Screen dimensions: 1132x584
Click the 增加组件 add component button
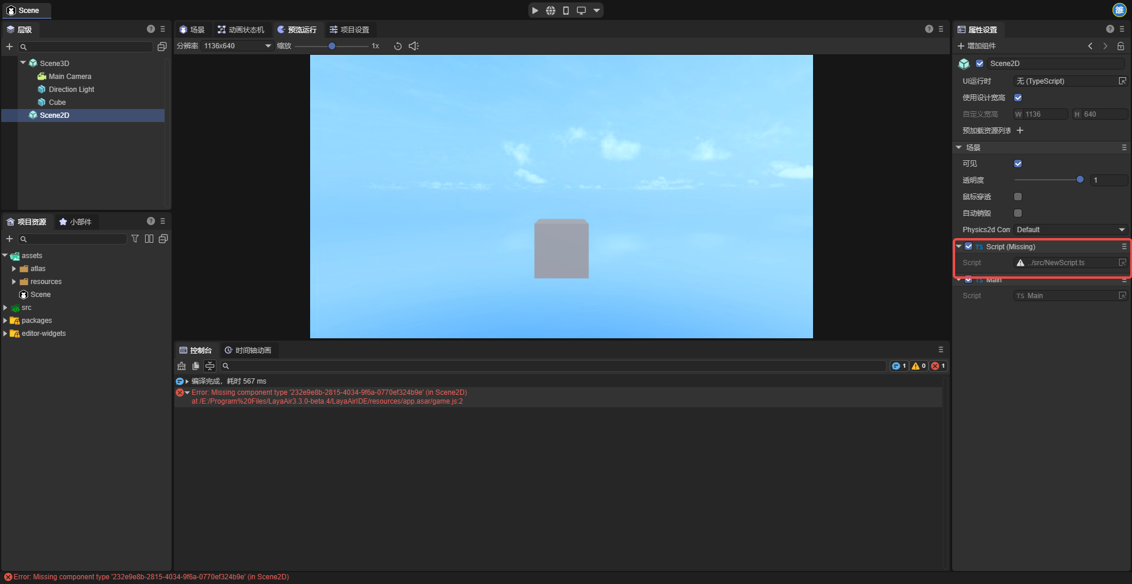(976, 46)
